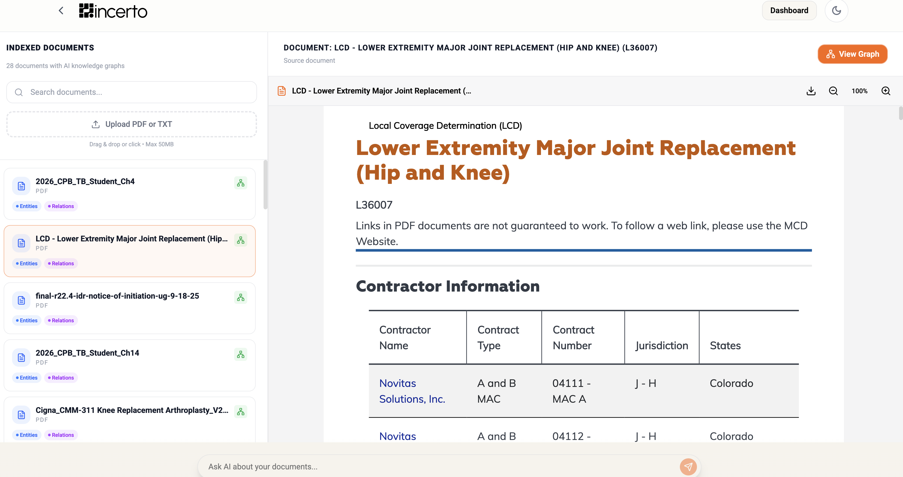
Task: Click file icon of final-r22.4-idr-notice card
Action: (21, 300)
